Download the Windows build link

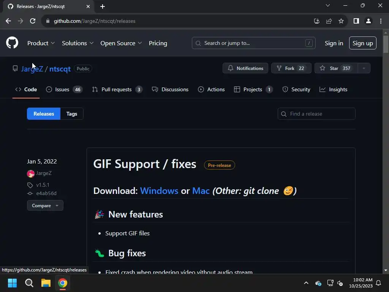[159, 191]
